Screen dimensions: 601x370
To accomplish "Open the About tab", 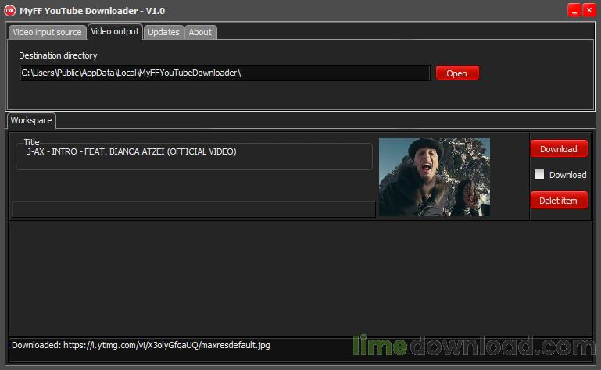I will (x=200, y=32).
